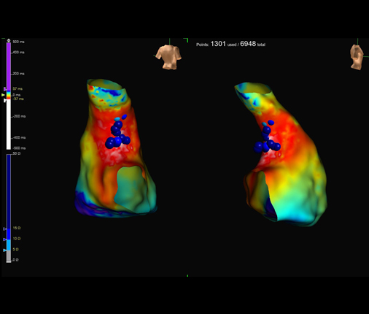Click the yellow '57 ms' scale label
369x314 pixels.
18,89
